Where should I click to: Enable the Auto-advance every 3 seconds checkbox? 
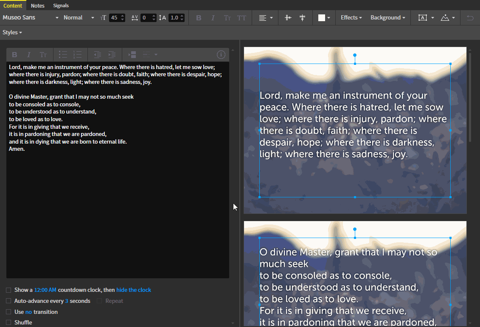click(x=8, y=301)
